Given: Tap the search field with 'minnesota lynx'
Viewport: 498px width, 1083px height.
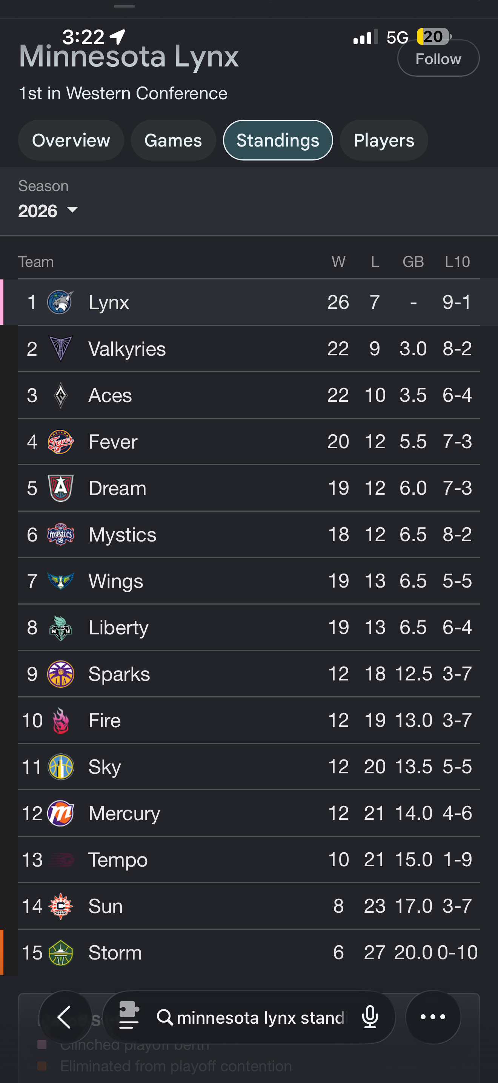Looking at the screenshot, I should point(250,1017).
